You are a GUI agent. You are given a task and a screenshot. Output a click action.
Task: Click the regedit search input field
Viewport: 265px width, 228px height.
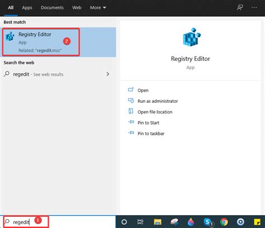(x=59, y=222)
